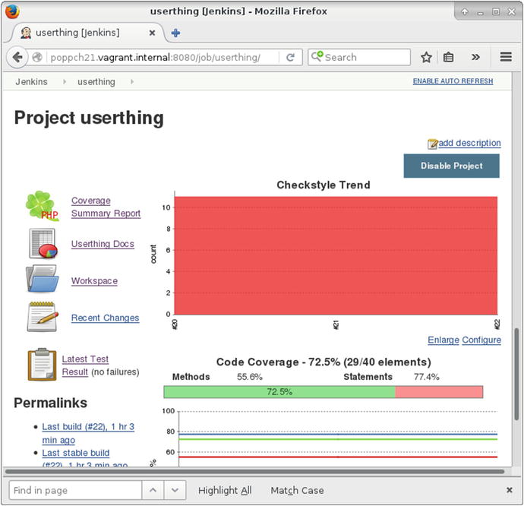Enlarge the Checkstyle Trend chart
524x506 pixels.
[444, 340]
